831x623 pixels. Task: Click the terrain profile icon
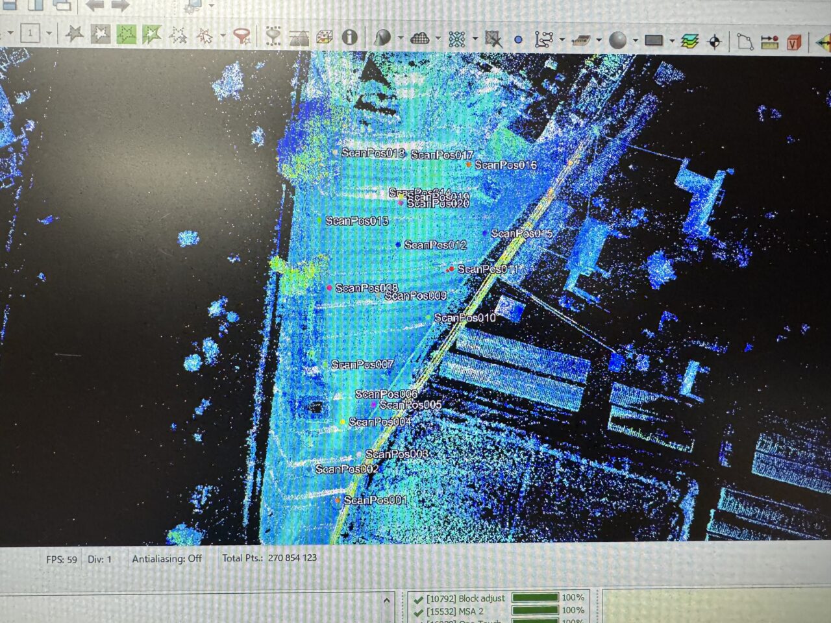[x=299, y=38]
